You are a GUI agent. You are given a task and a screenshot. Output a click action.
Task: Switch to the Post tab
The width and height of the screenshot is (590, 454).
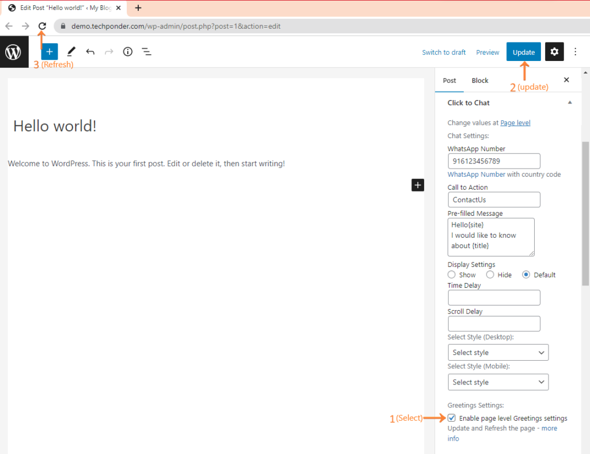[x=449, y=81]
